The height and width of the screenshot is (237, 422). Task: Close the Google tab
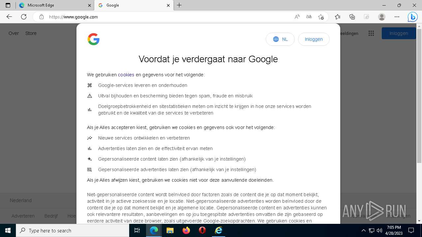(168, 5)
